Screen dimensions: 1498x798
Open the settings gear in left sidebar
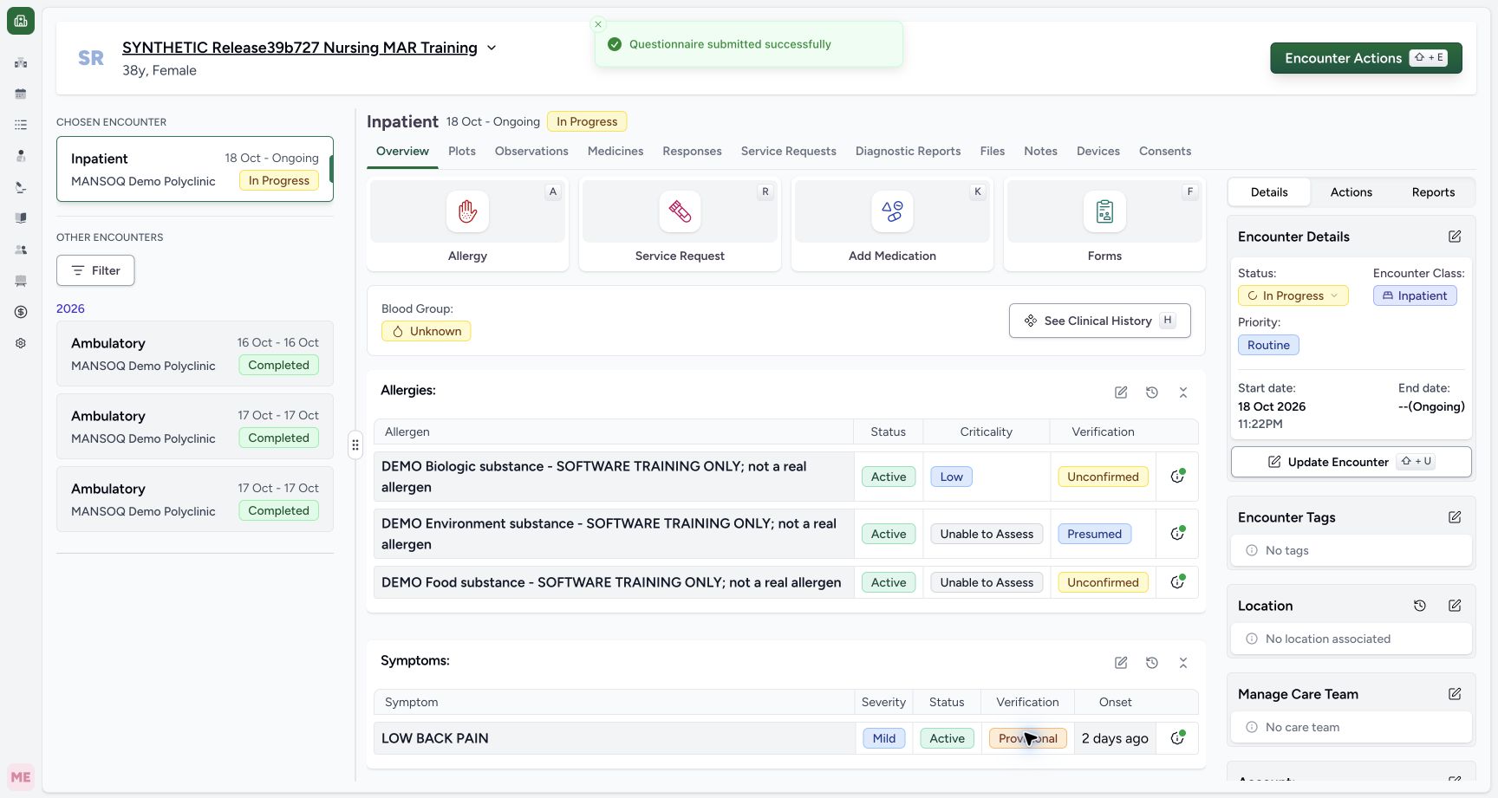pos(21,343)
